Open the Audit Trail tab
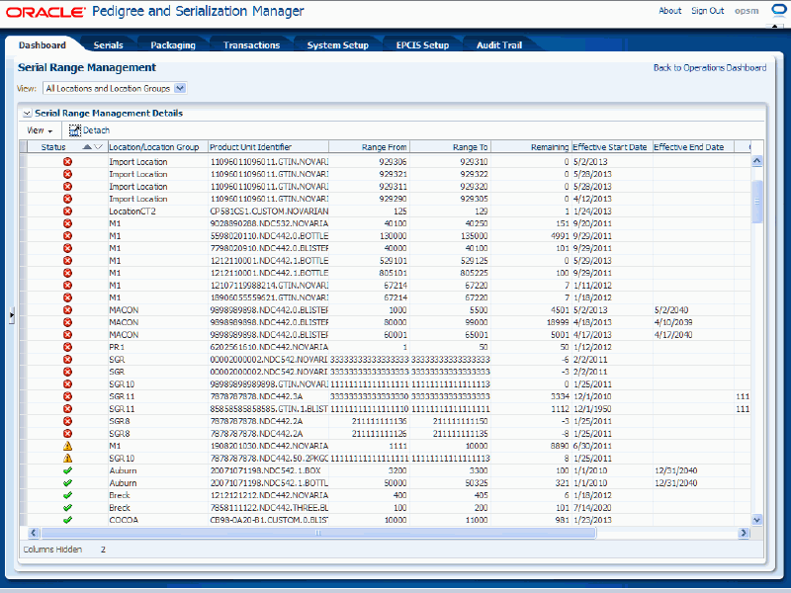This screenshot has height=593, width=791. click(x=499, y=45)
